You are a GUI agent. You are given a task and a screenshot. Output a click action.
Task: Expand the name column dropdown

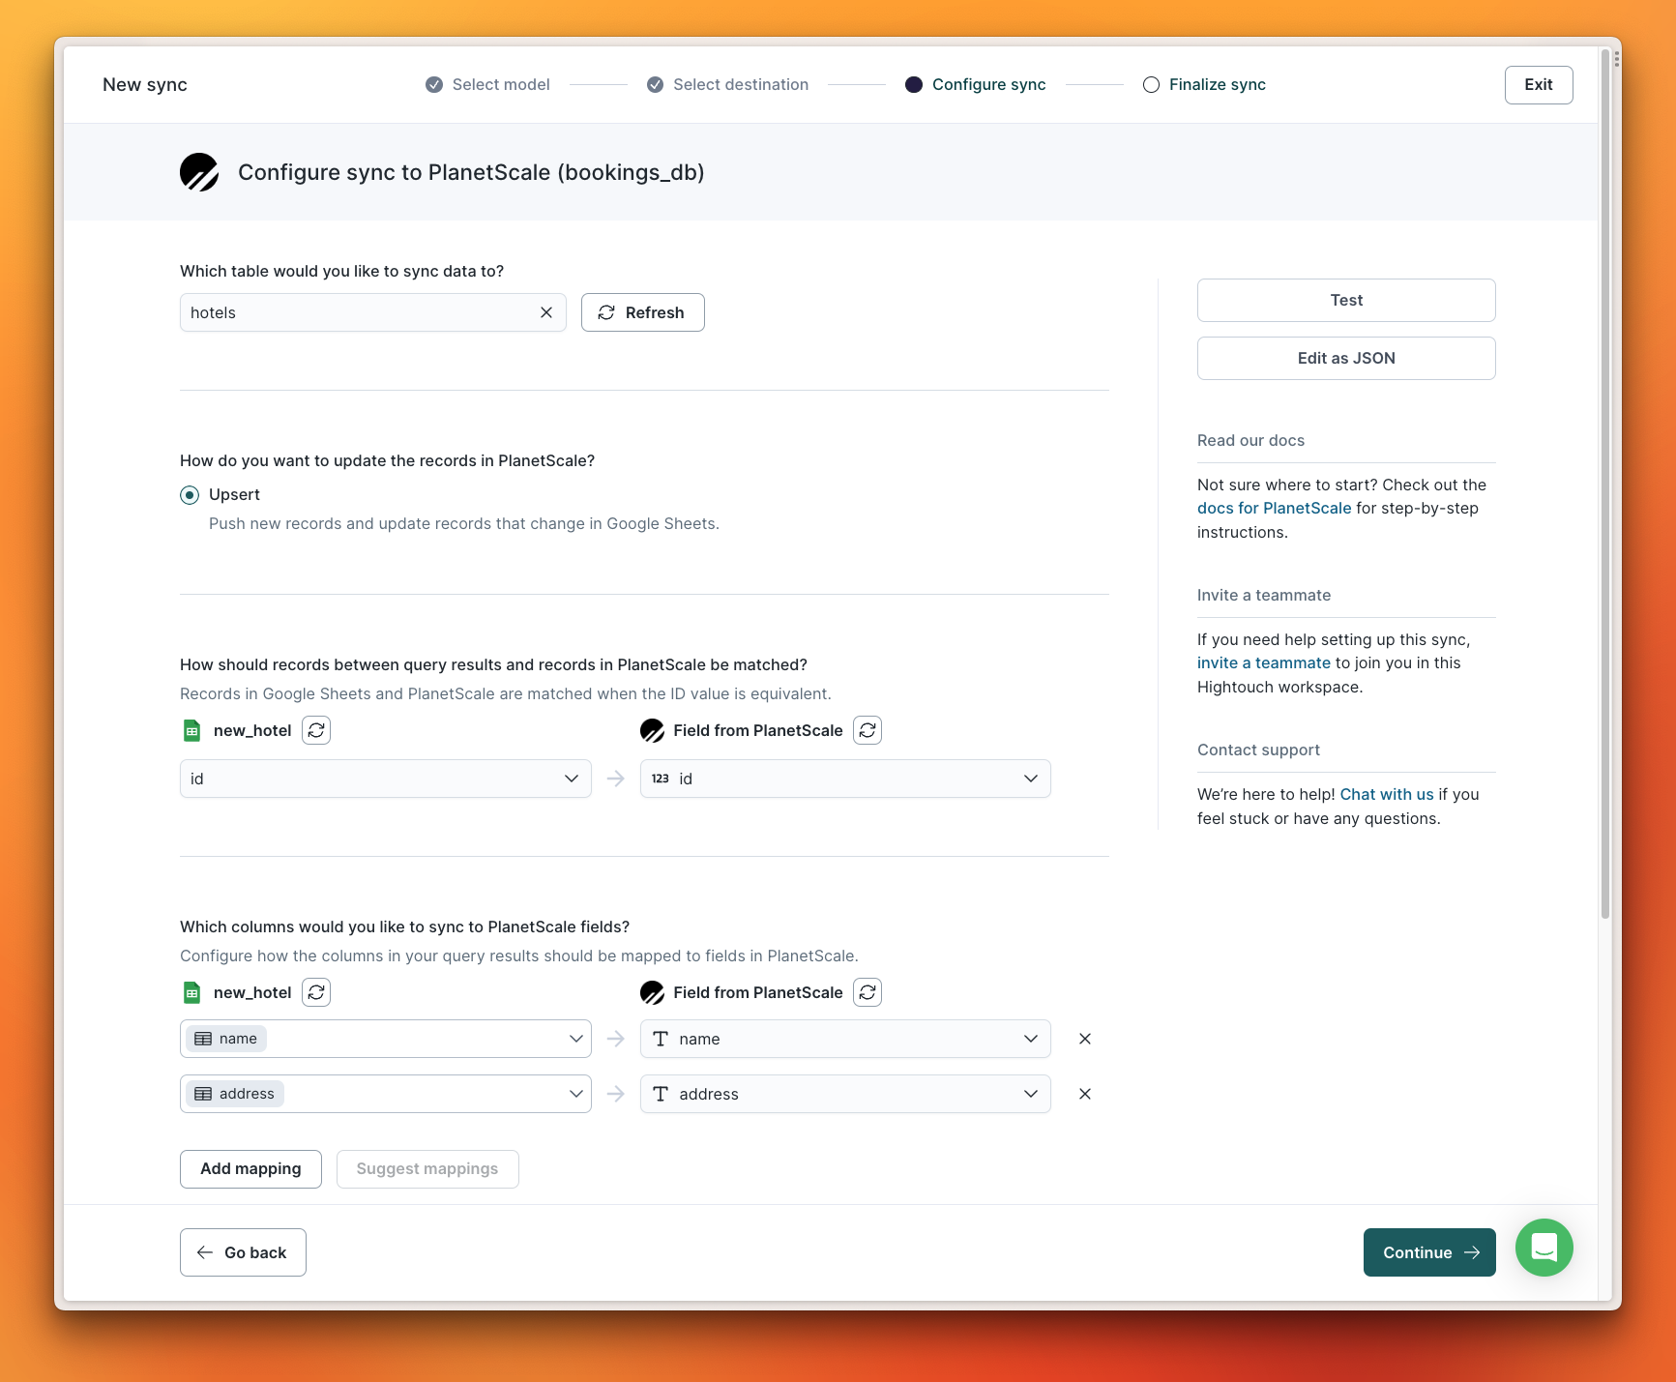click(x=385, y=1039)
